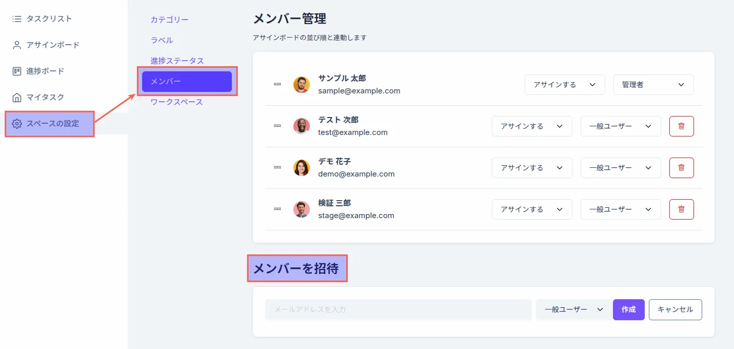Delete テスト次郎 using the trash icon
The image size is (734, 349).
(681, 126)
